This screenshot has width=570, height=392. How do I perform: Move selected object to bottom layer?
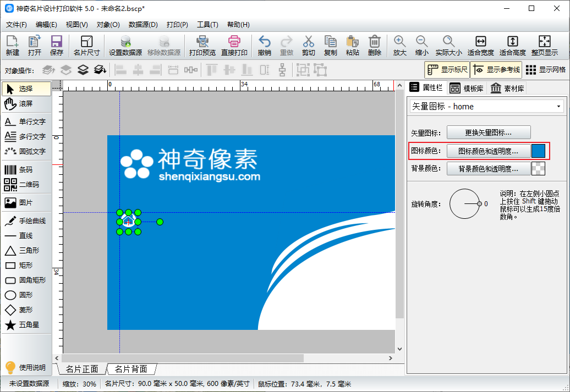tap(100, 70)
